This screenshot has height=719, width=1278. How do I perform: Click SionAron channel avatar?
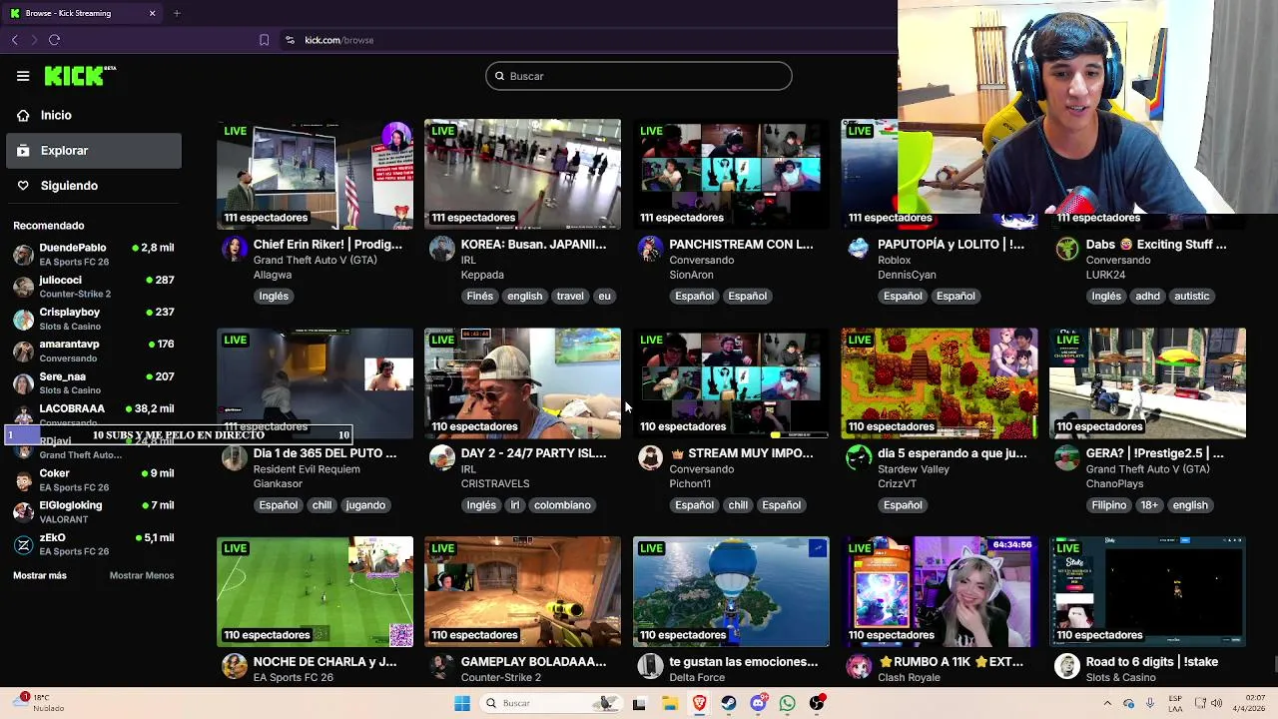click(650, 249)
